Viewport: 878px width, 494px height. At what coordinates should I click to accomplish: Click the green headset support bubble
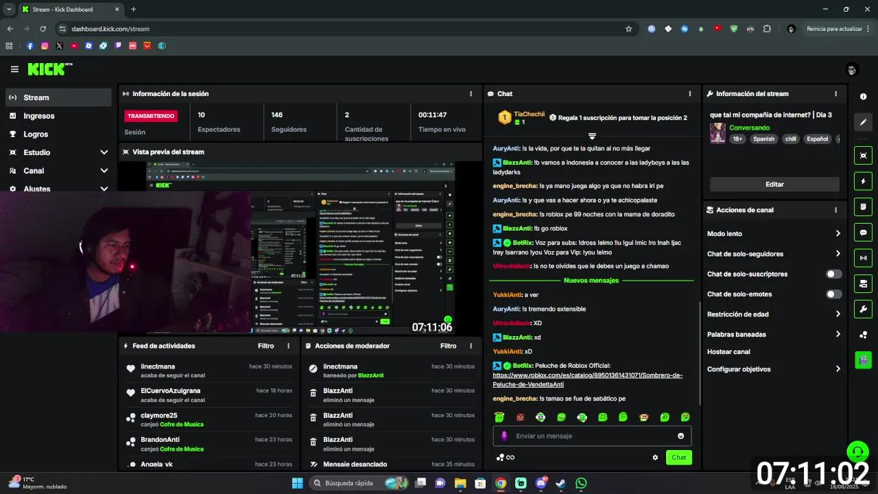tap(857, 451)
